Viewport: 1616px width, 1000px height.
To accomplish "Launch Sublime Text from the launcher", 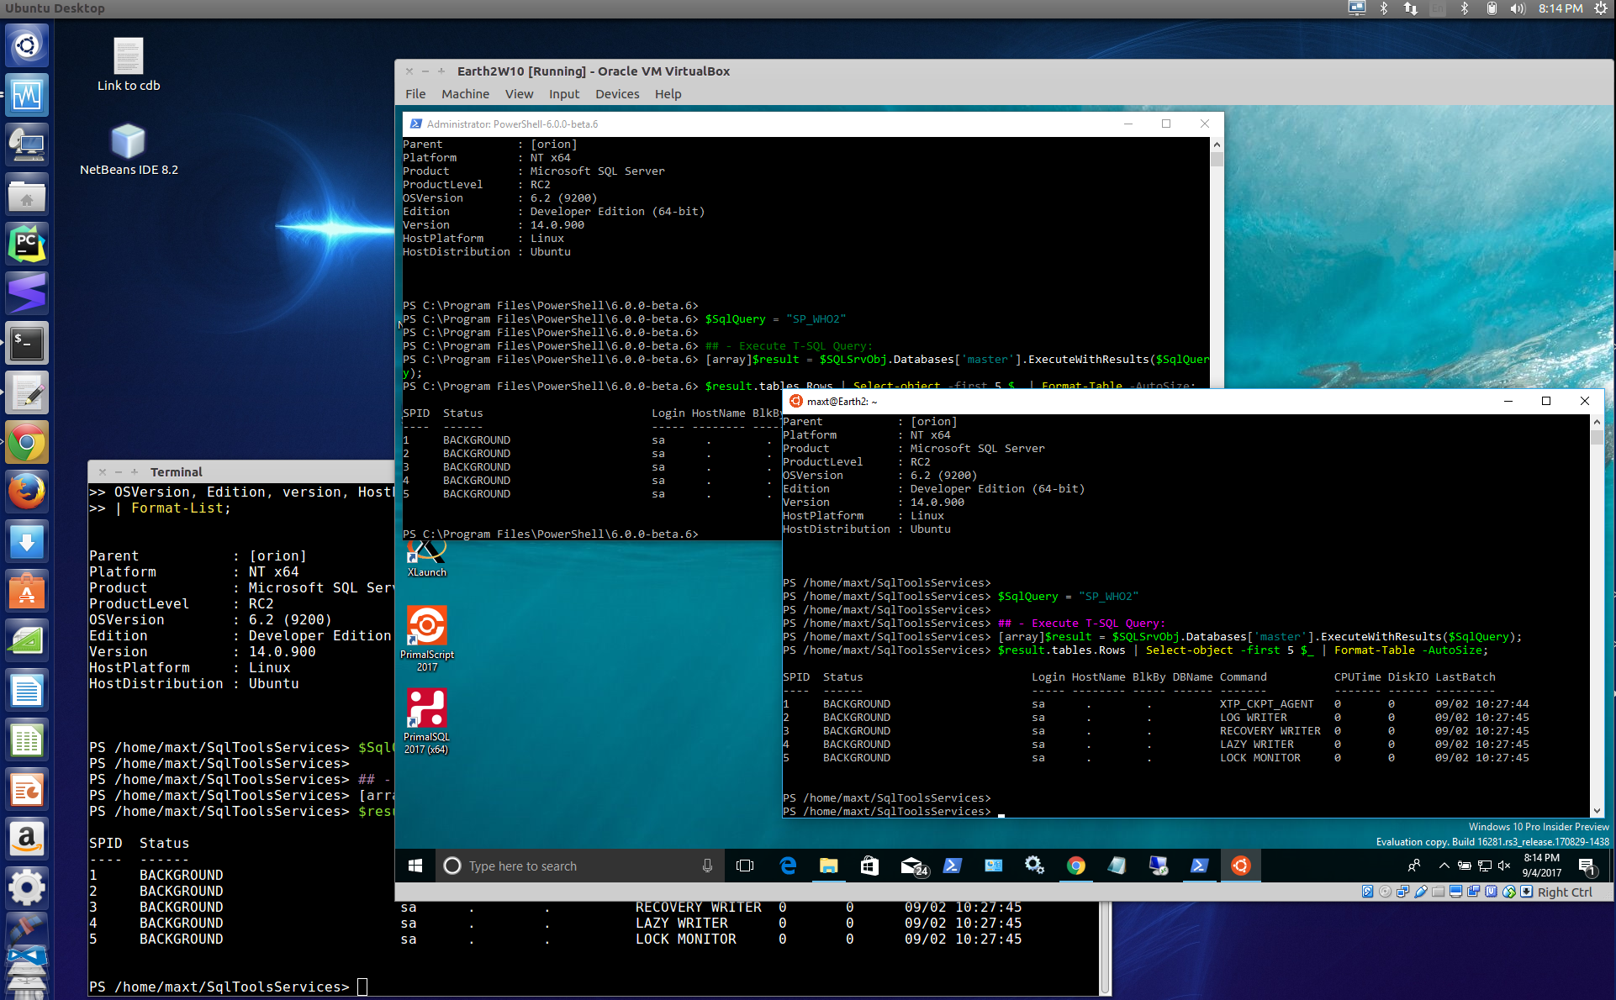I will (27, 294).
